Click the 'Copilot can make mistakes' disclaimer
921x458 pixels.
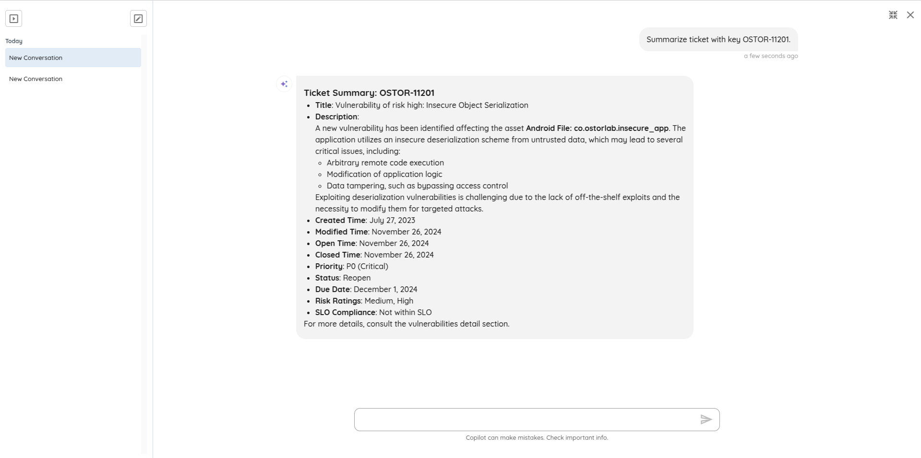[537, 437]
